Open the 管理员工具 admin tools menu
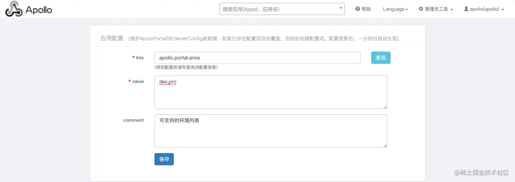The height and width of the screenshot is (182, 515). point(436,9)
